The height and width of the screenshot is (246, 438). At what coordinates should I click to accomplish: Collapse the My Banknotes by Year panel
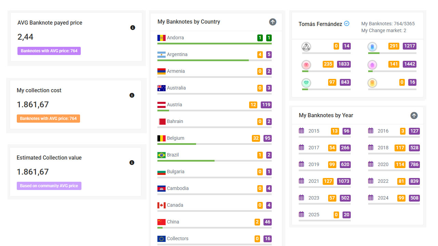pyautogui.click(x=414, y=115)
